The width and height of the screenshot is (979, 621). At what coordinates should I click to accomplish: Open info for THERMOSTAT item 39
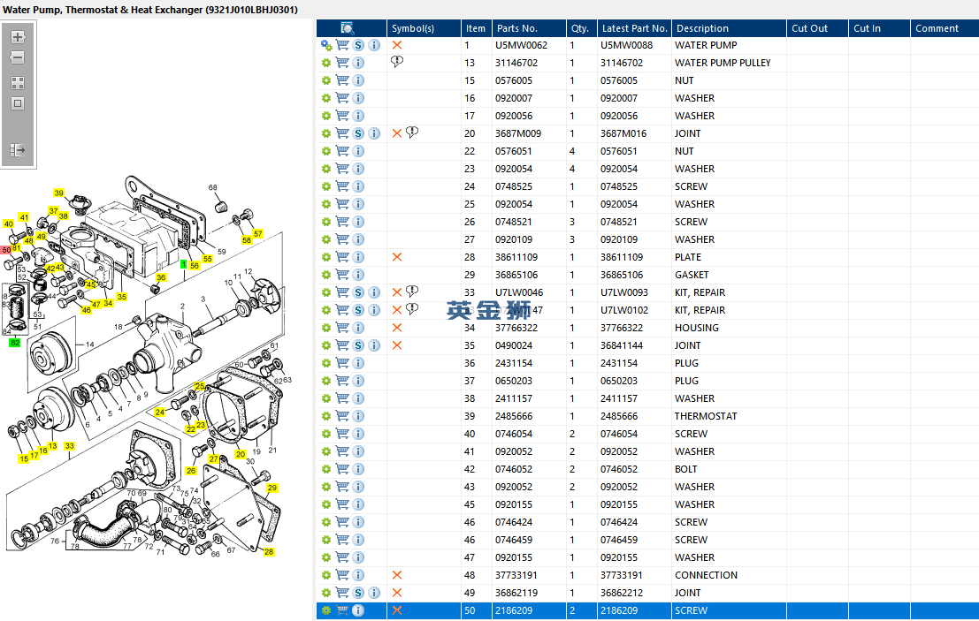(358, 416)
